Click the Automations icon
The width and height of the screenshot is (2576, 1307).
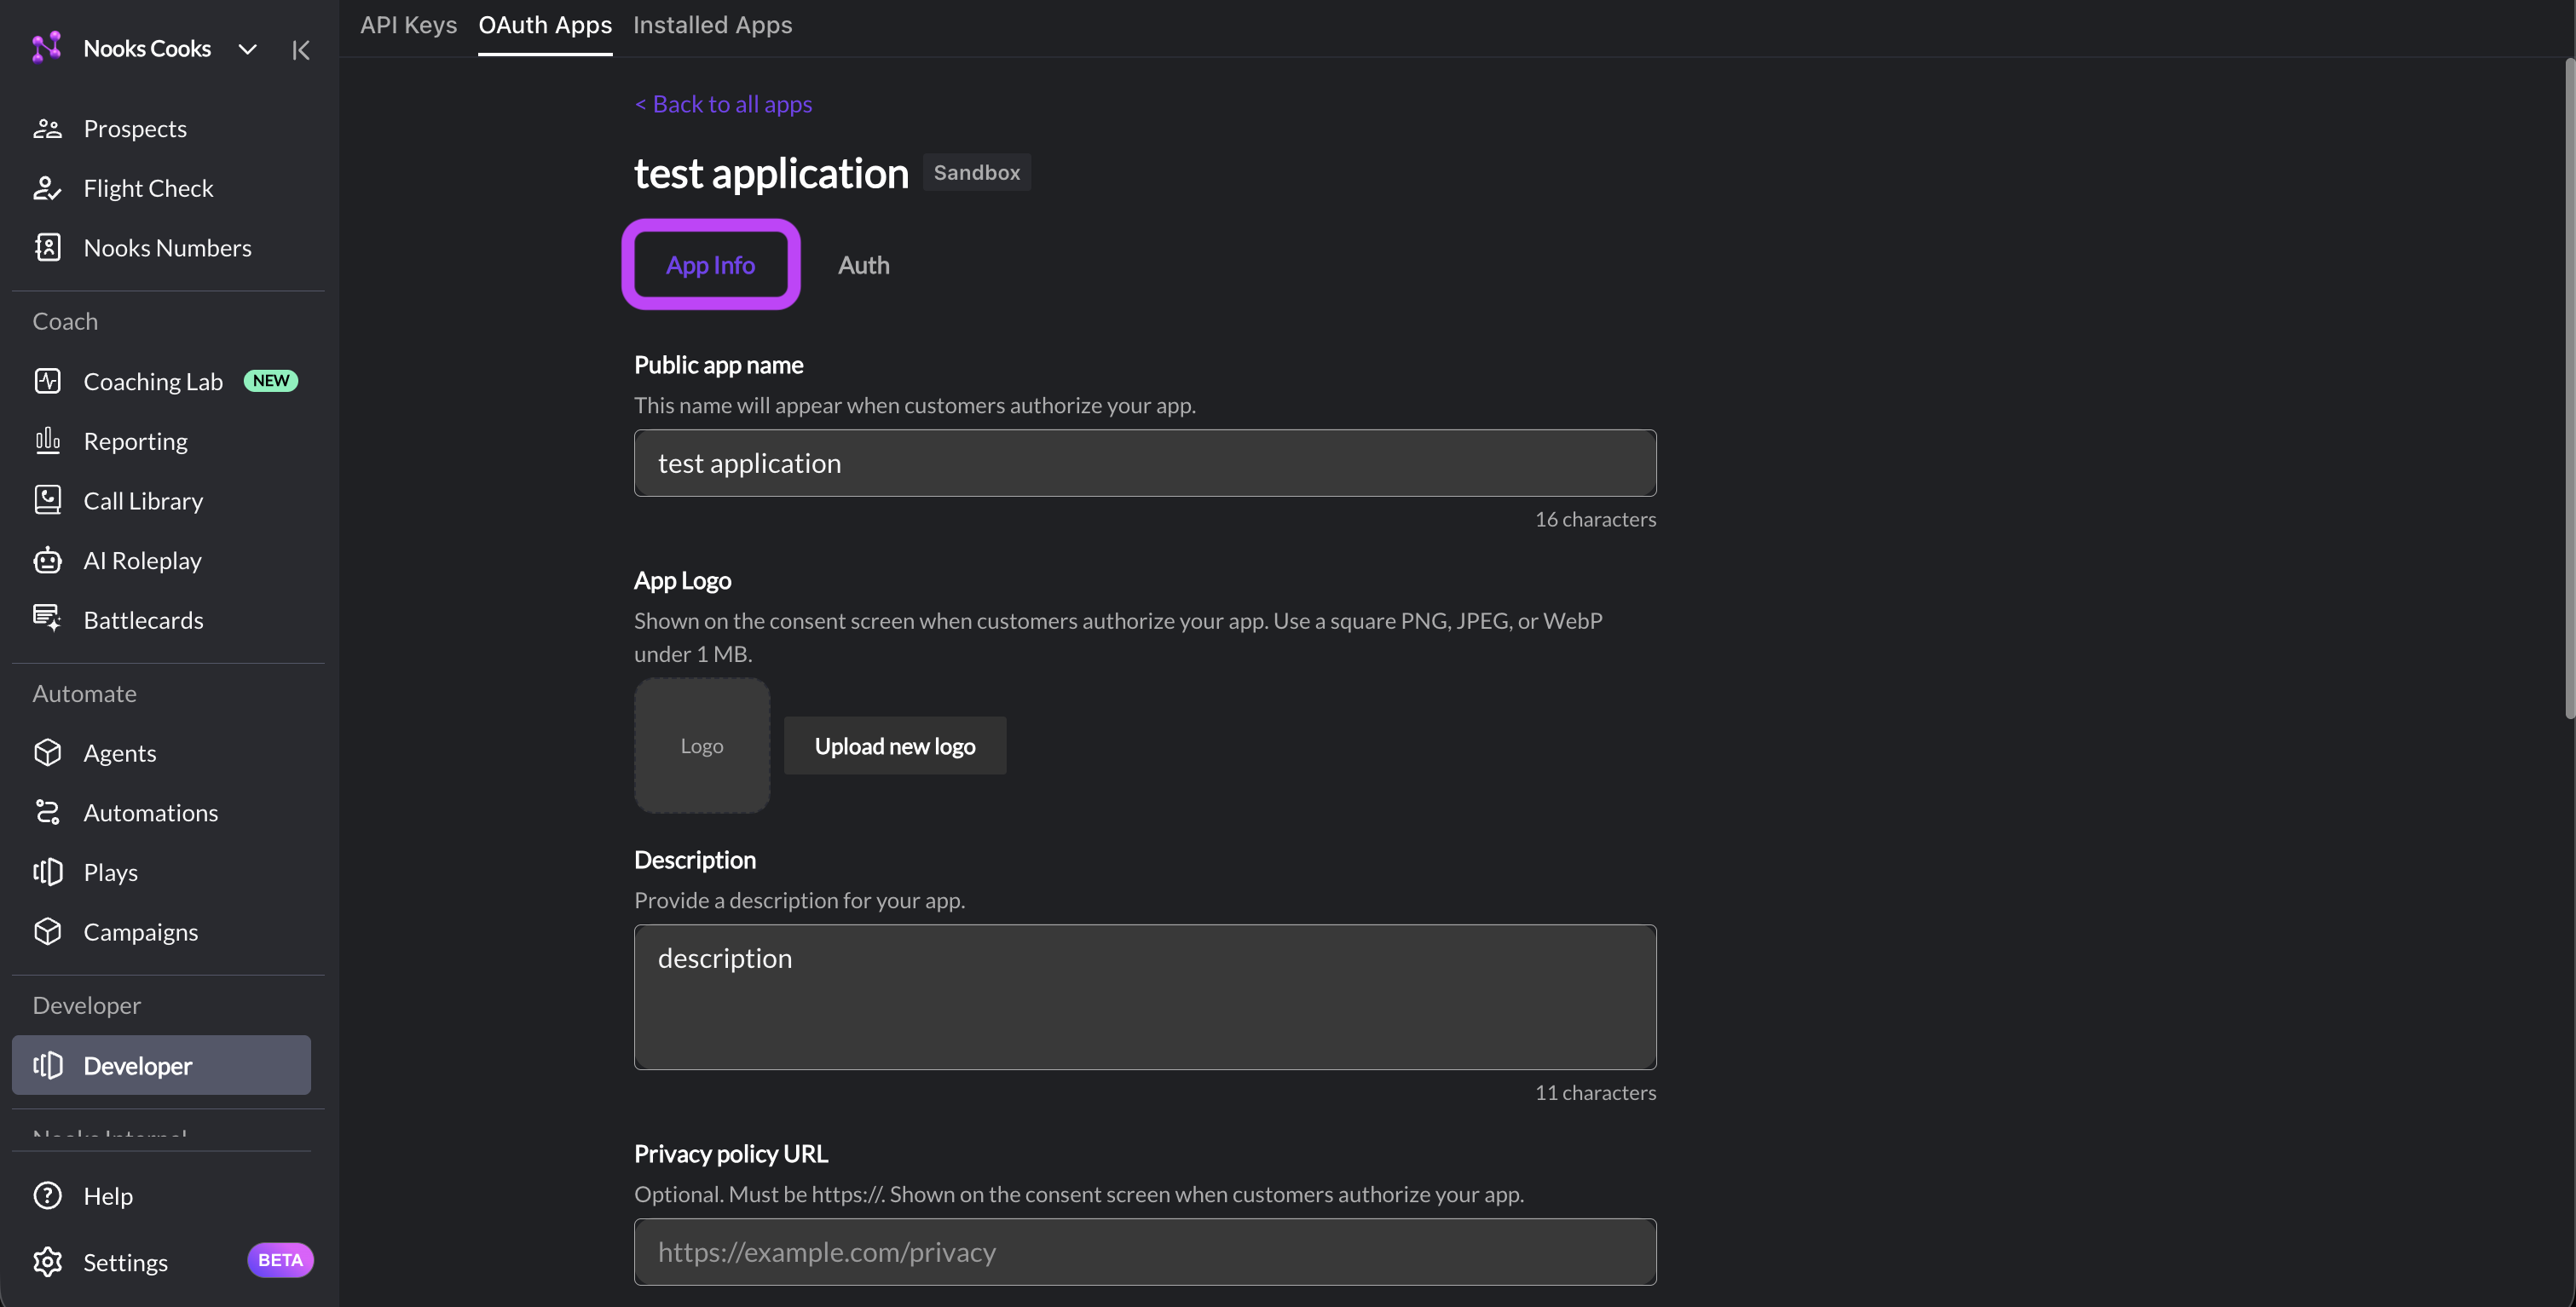[47, 812]
